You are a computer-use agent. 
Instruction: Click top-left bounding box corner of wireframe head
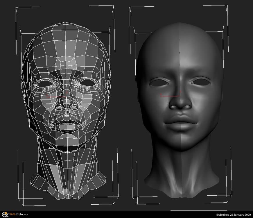pos(16,8)
